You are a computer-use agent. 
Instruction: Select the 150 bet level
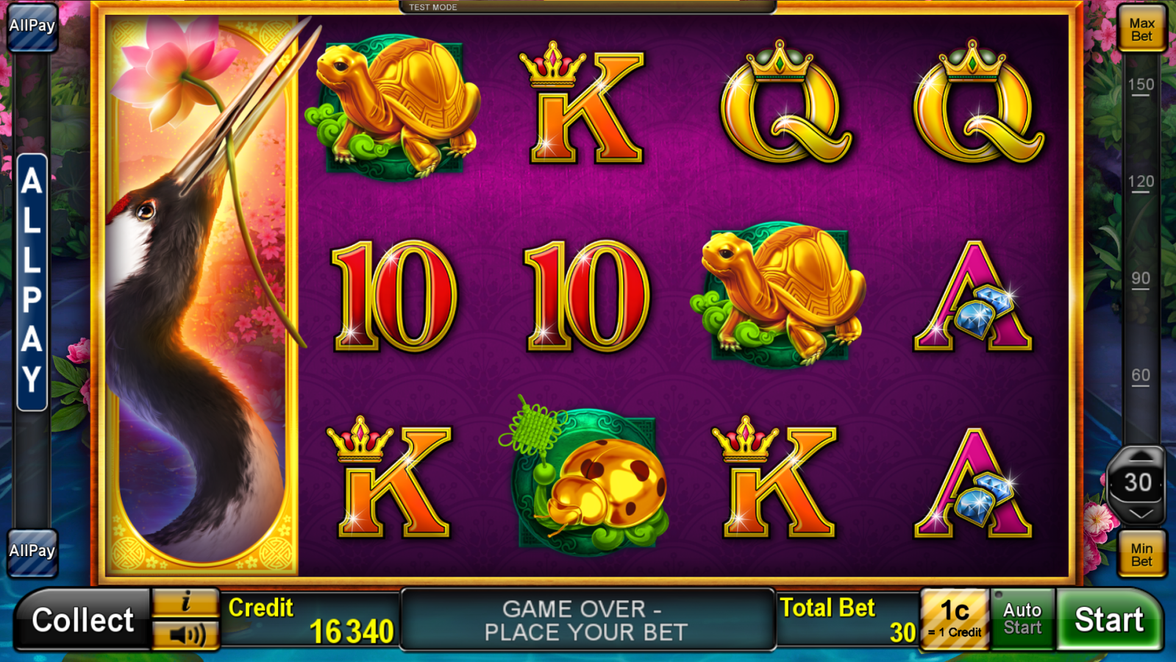(x=1141, y=85)
